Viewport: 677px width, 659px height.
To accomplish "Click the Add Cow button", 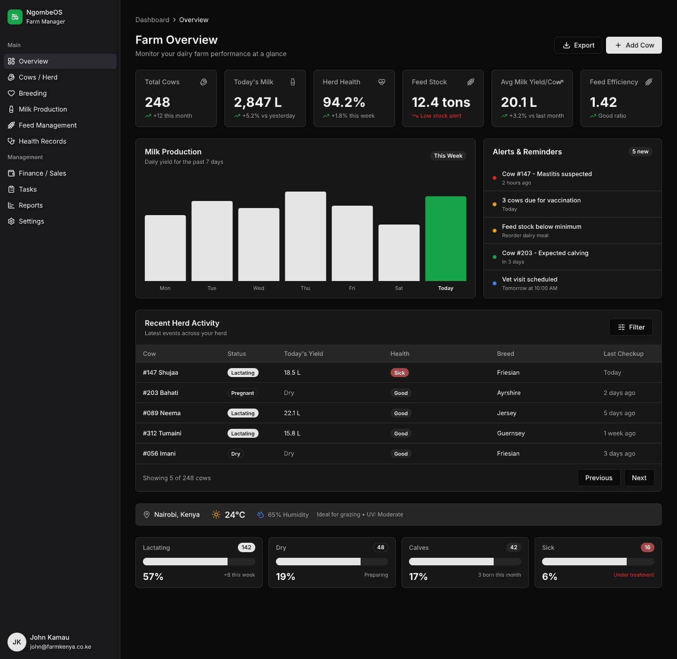I will pos(634,45).
